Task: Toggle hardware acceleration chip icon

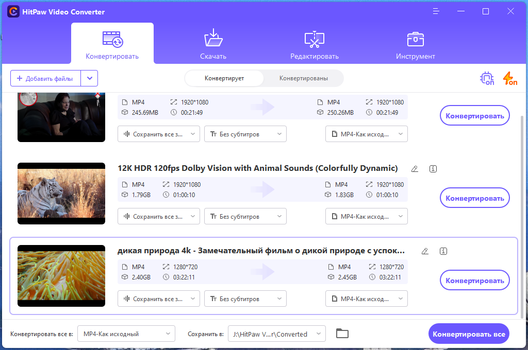Action: point(487,78)
